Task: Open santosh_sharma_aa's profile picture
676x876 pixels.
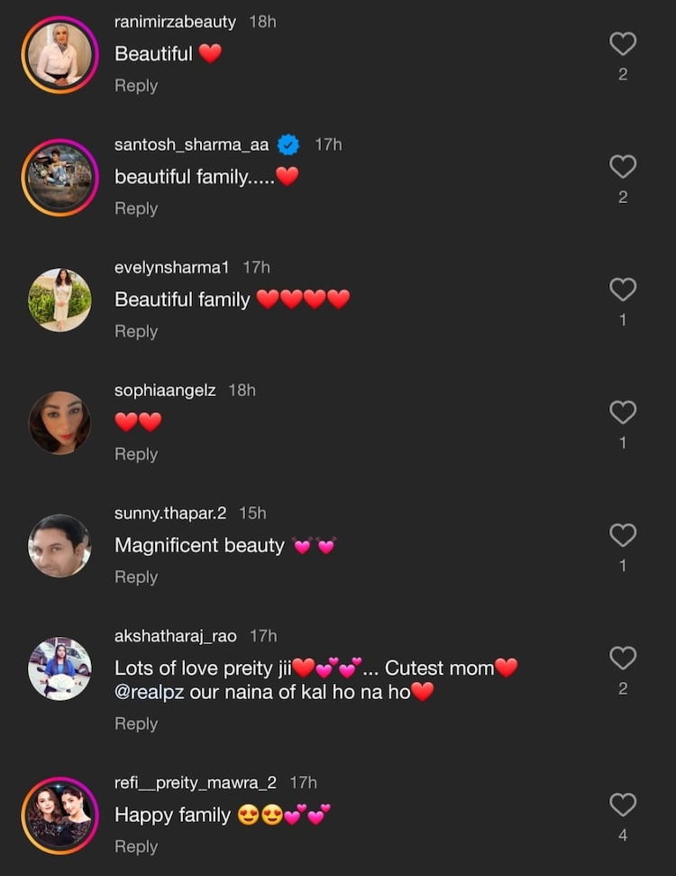Action: pos(59,177)
